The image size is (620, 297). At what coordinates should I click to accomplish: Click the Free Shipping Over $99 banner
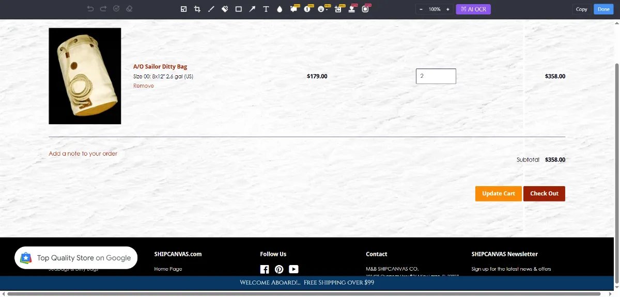coord(307,283)
